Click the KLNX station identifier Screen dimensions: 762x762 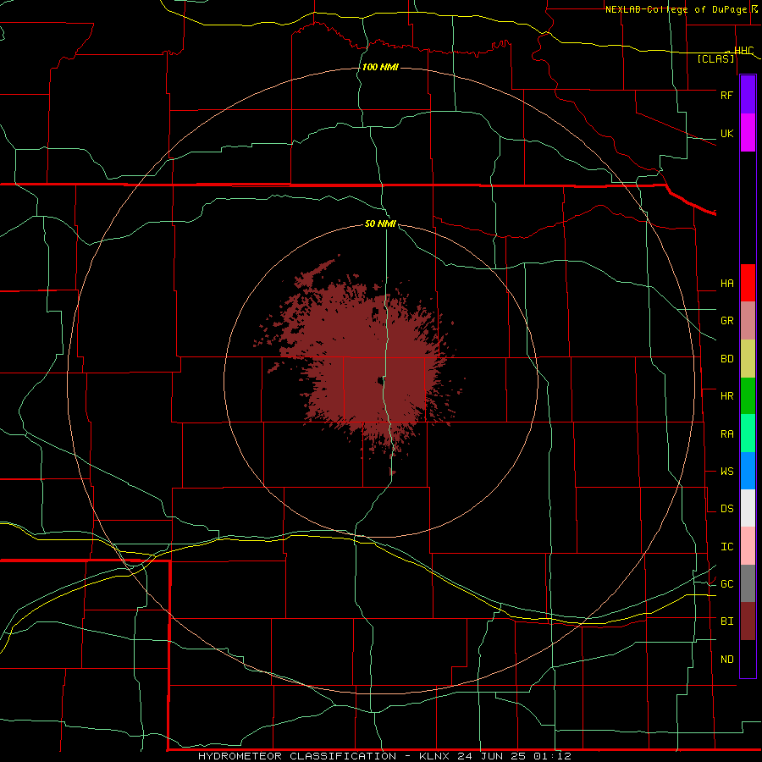[436, 756]
